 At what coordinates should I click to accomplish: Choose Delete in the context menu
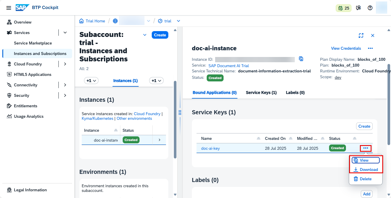[366, 179]
